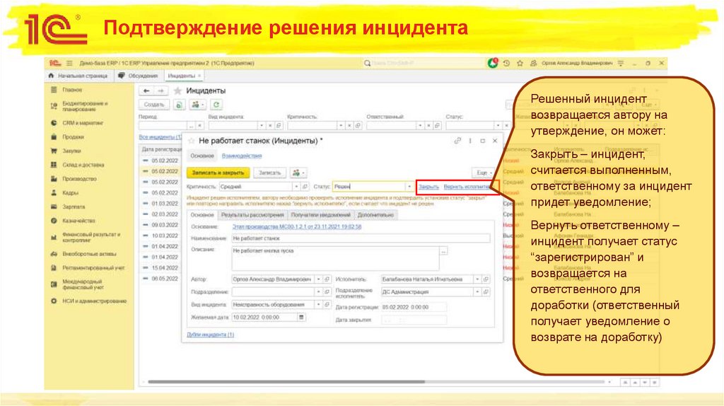Click the Описание text area
Image resolution: width=724 pixels, height=406 pixels.
pos(335,258)
